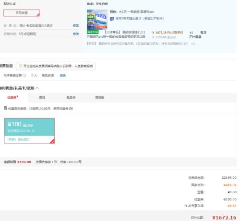Toggle the 优惠组合推荐 checkbox
This screenshot has height=221, width=240.
(5, 108)
